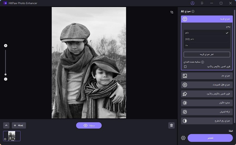Click the preview button with eye icon
This screenshot has height=145, width=236.
pos(89,126)
